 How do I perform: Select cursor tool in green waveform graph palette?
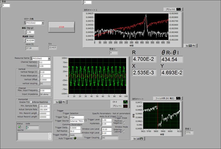56,102
